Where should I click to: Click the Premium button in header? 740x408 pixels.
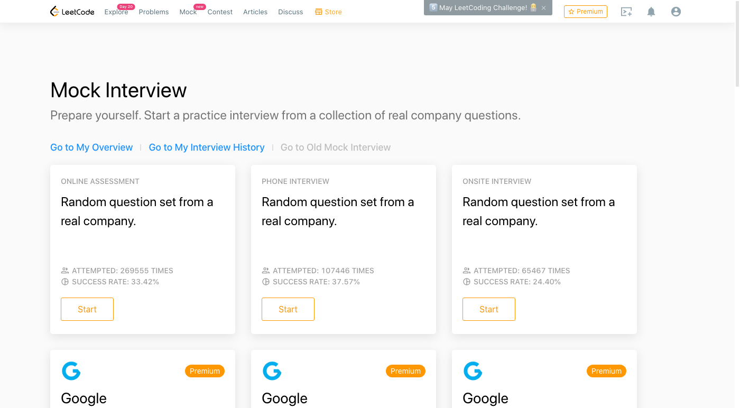pyautogui.click(x=585, y=12)
